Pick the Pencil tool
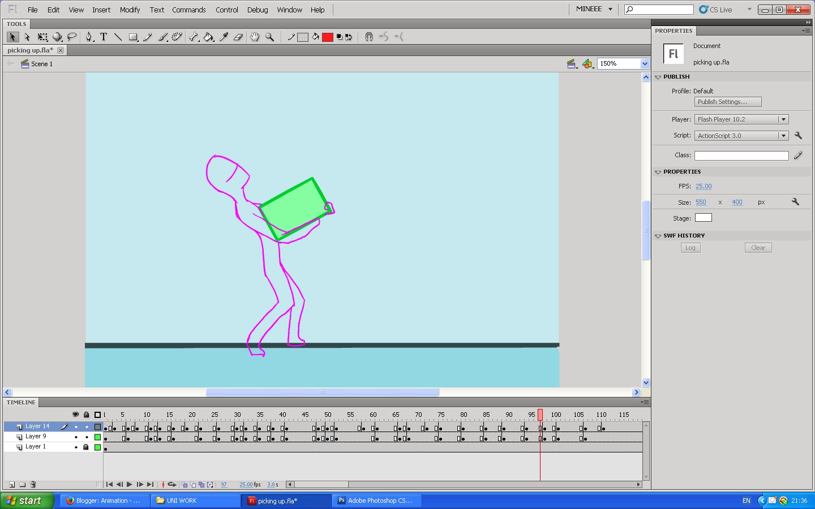 148,37
